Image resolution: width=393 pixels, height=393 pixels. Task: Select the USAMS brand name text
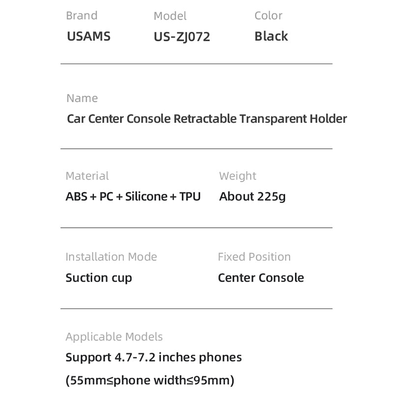[x=88, y=36]
